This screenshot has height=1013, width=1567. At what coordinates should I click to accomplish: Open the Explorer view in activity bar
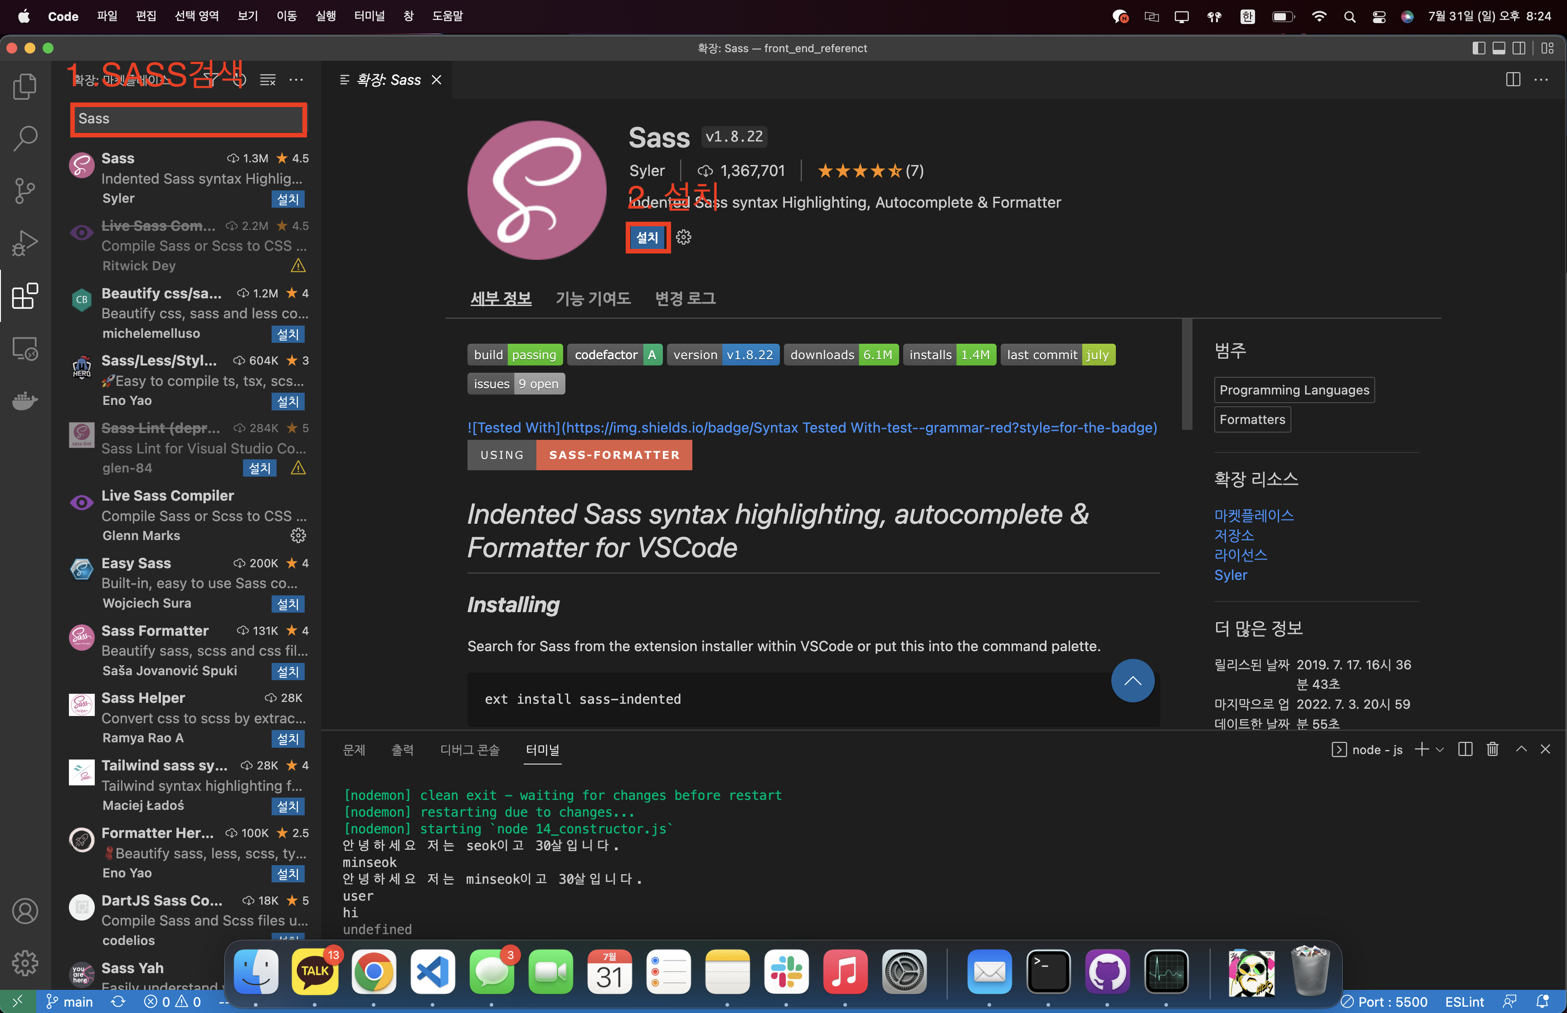[25, 86]
